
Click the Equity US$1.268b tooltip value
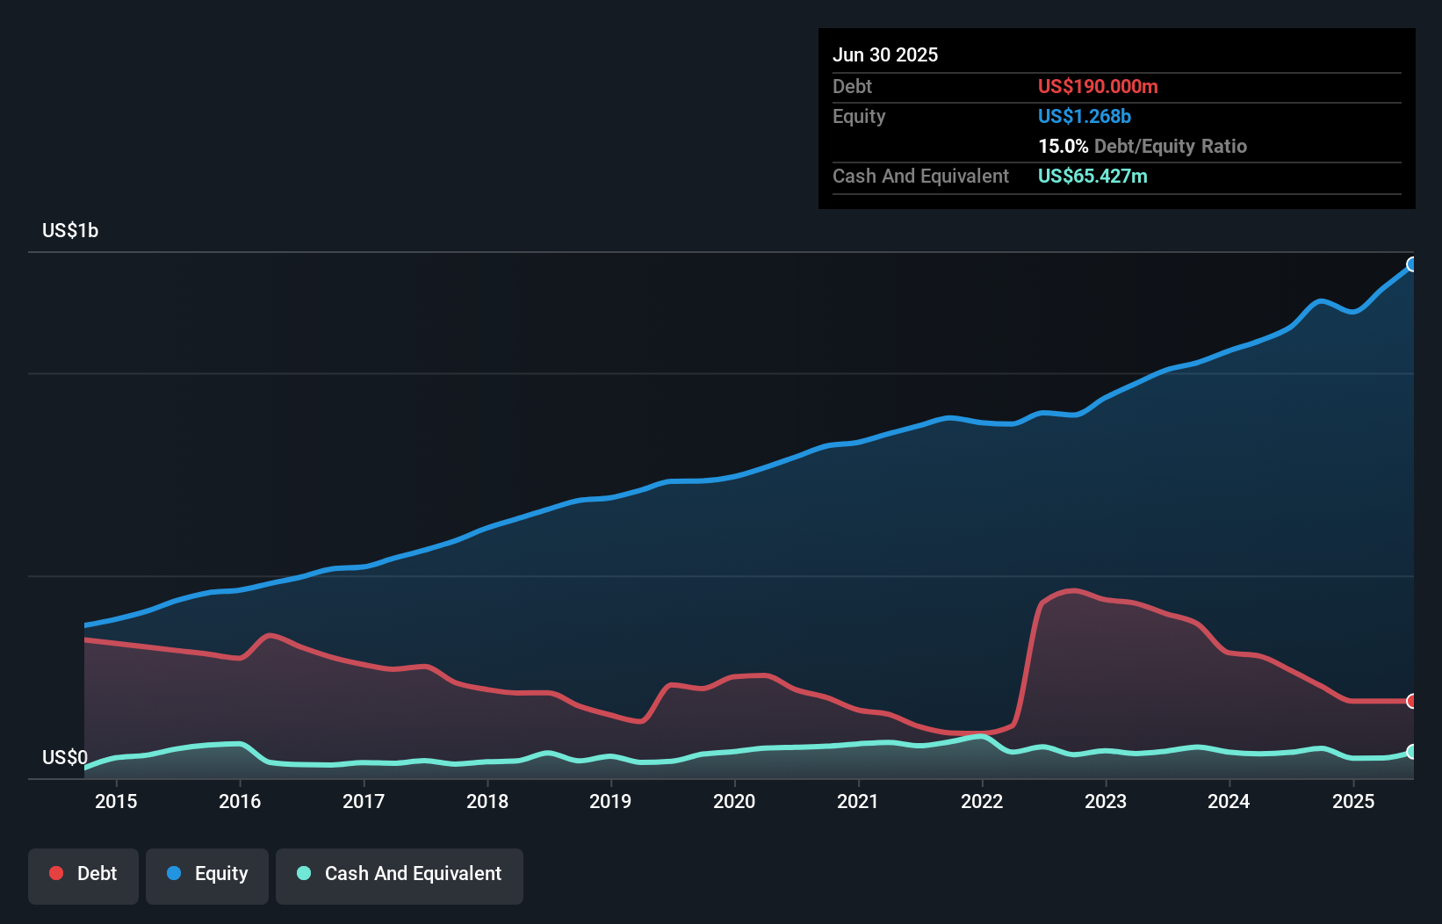(1084, 116)
